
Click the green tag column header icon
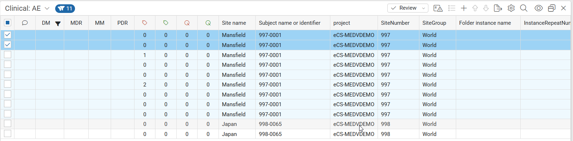tap(166, 23)
